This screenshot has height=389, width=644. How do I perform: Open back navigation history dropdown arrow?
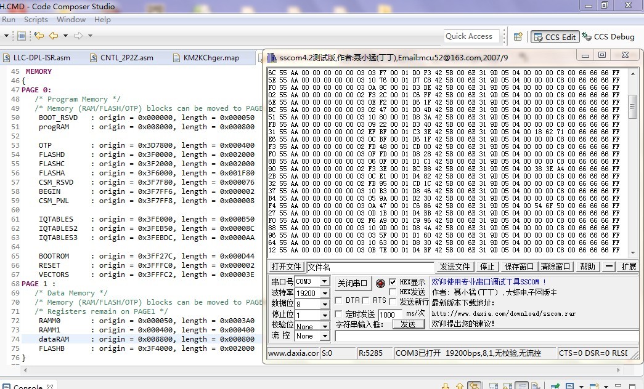click(65, 36)
